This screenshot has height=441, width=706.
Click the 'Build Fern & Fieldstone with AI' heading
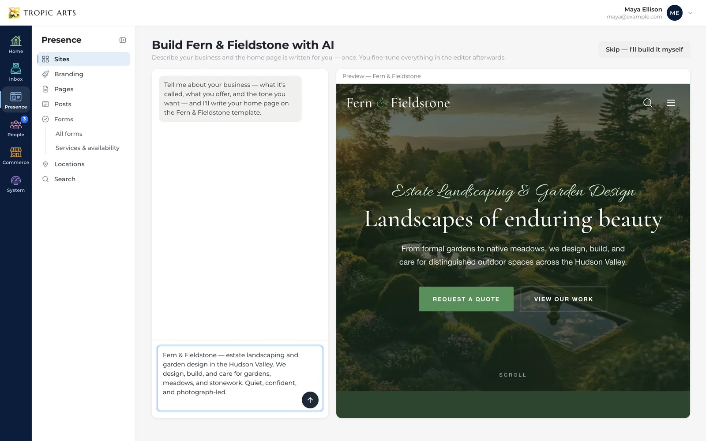tap(243, 45)
